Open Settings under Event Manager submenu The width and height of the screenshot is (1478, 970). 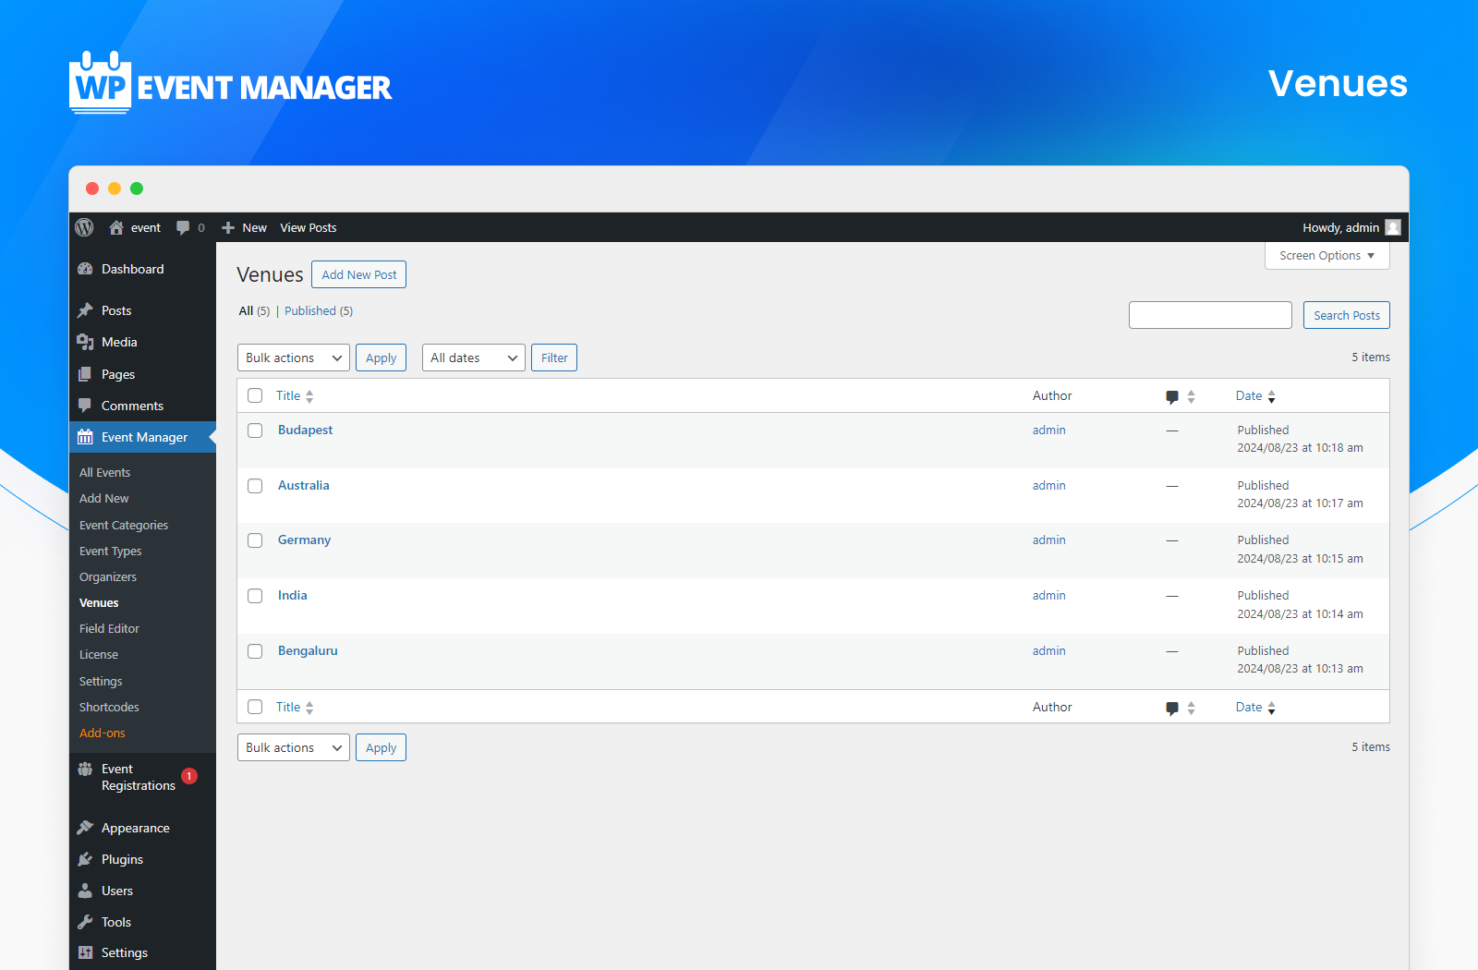101,681
